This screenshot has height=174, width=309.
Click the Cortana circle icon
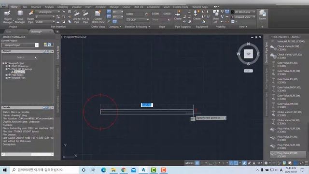(x=84, y=170)
